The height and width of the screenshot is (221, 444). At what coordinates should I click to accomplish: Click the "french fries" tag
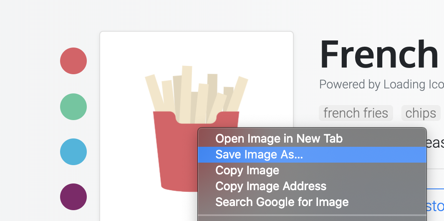356,113
